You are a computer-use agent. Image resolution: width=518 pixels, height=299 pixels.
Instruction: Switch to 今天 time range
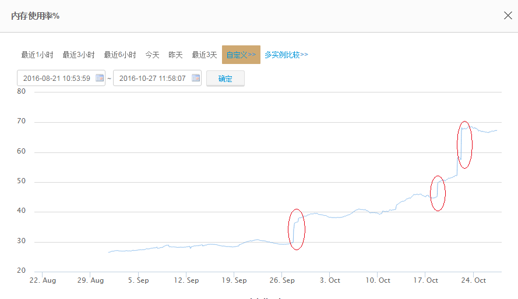[x=152, y=55]
